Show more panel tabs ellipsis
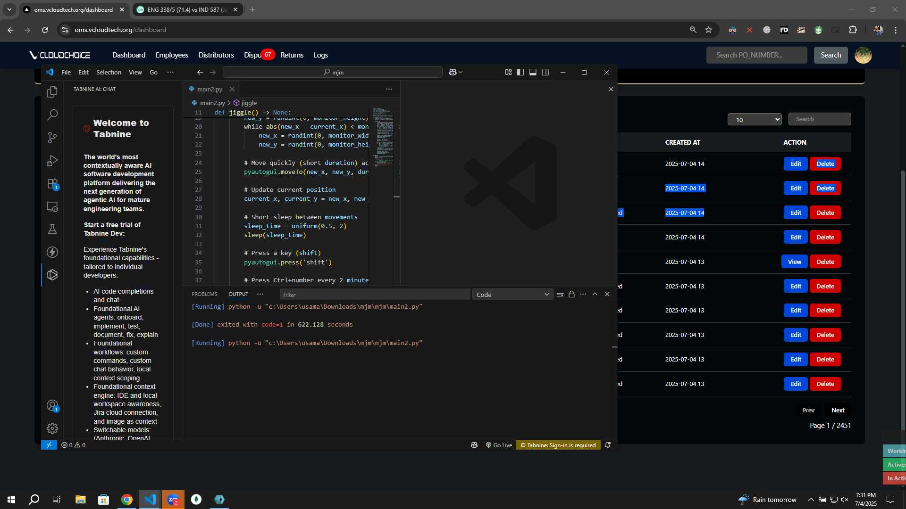Viewport: 906px width, 509px height. click(260, 294)
